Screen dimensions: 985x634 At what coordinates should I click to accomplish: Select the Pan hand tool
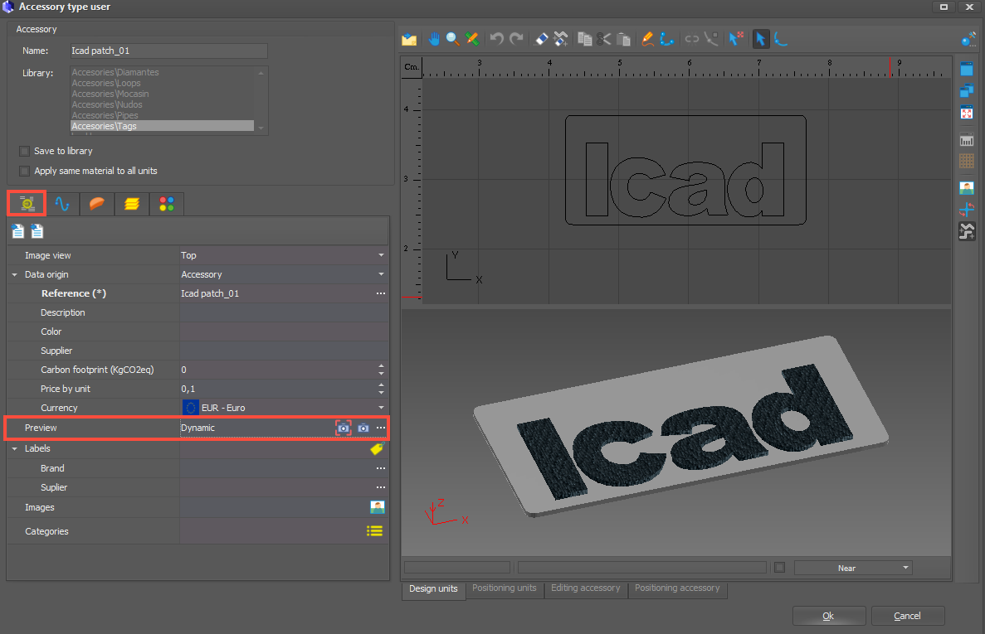[434, 39]
